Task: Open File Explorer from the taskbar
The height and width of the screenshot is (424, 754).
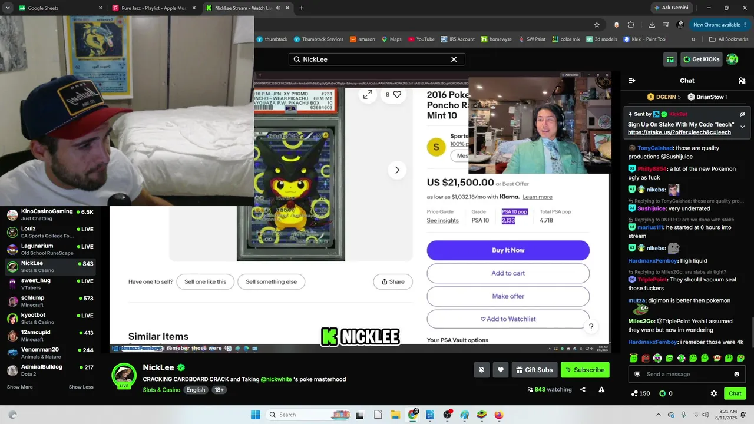Action: (x=395, y=415)
